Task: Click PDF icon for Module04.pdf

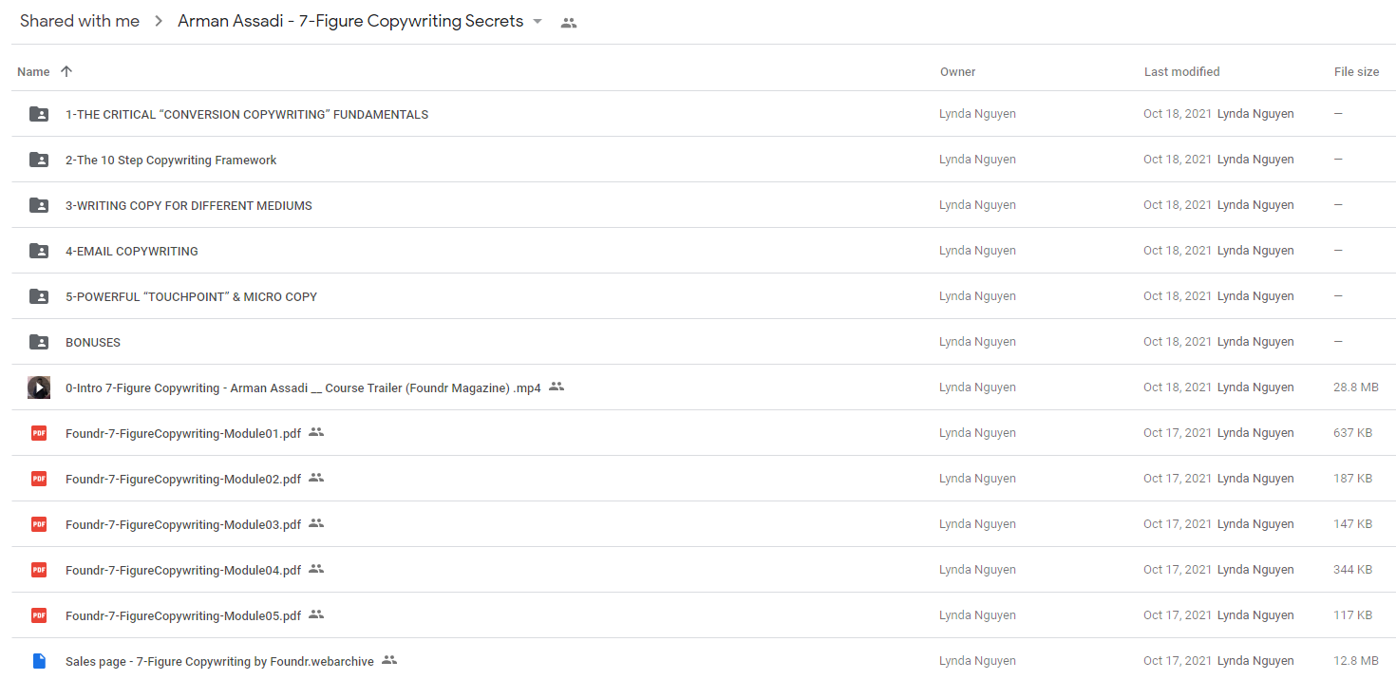Action: click(39, 570)
